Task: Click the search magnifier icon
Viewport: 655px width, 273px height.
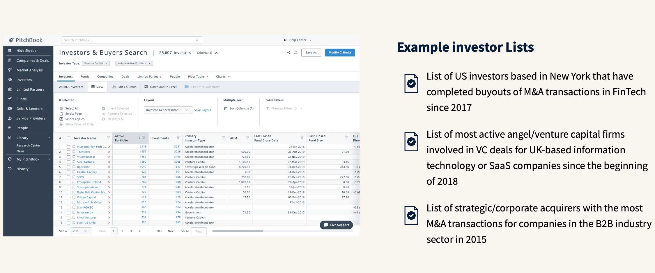Action: pos(197,40)
